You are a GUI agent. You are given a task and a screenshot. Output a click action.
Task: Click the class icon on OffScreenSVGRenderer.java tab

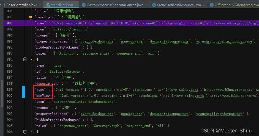click(x=212, y=5)
